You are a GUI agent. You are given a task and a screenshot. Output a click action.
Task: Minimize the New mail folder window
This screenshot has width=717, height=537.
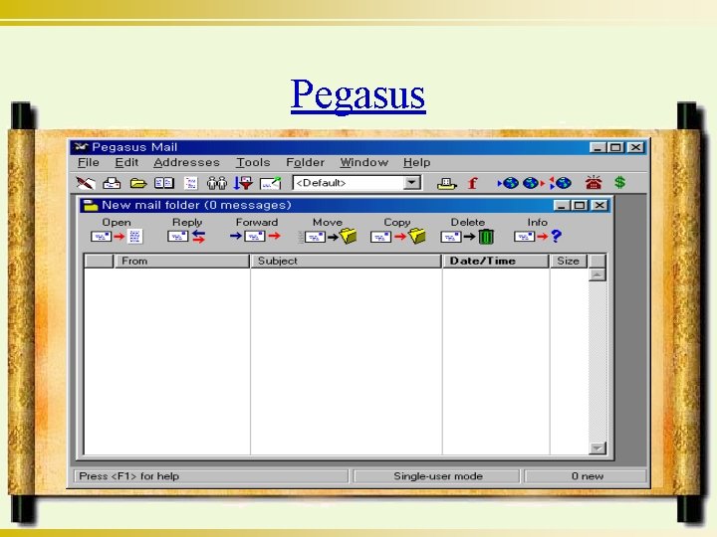point(561,206)
